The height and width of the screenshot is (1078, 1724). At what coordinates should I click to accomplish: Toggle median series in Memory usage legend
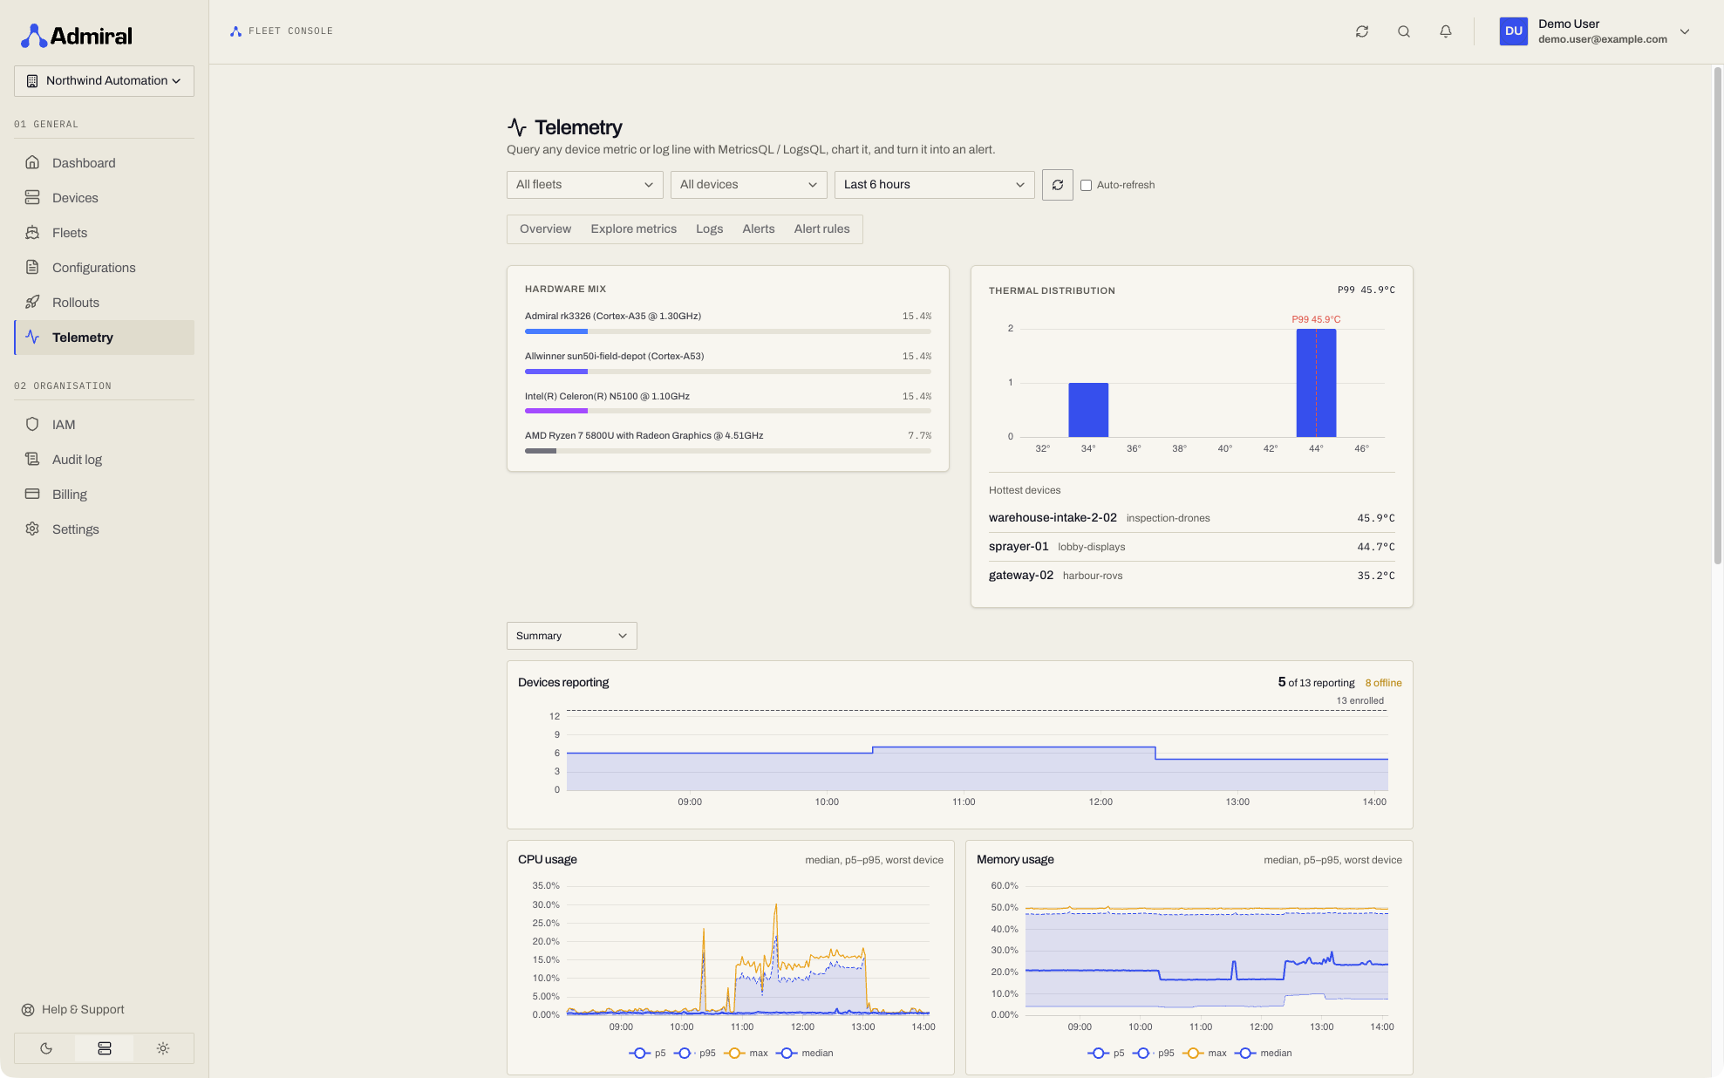1264,1054
